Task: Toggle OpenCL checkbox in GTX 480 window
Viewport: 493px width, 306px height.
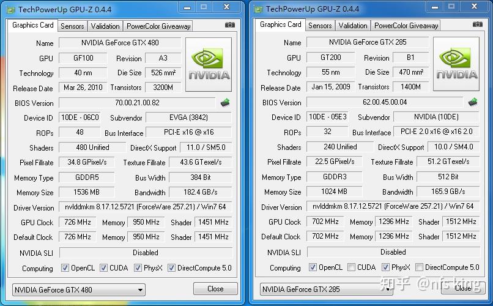Action: click(65, 268)
